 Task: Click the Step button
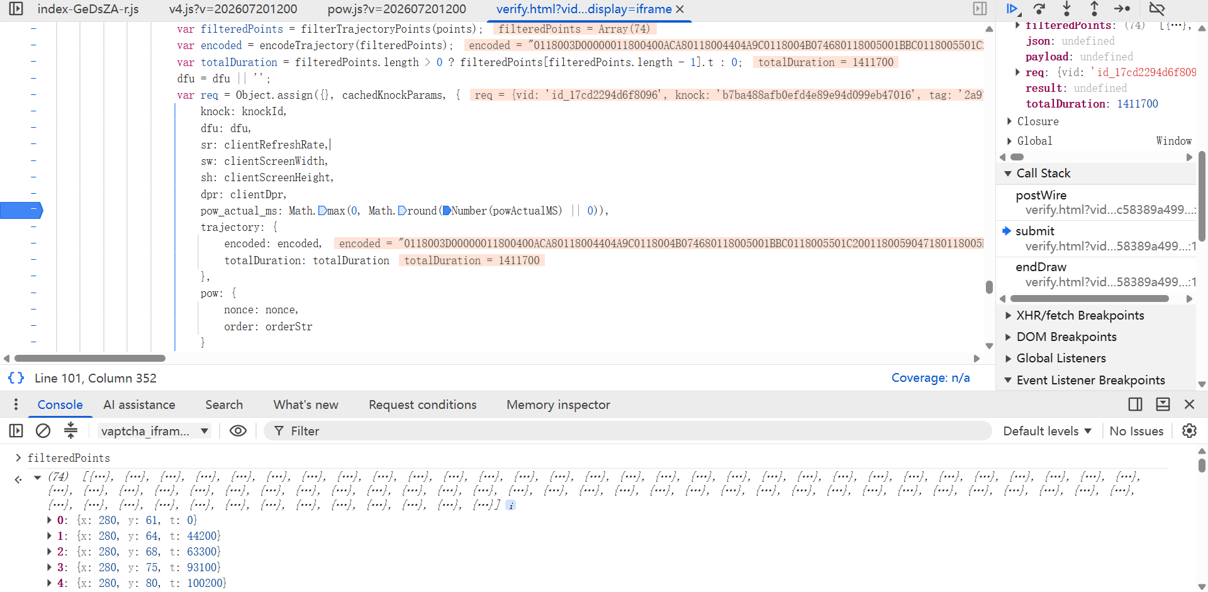(x=1122, y=9)
